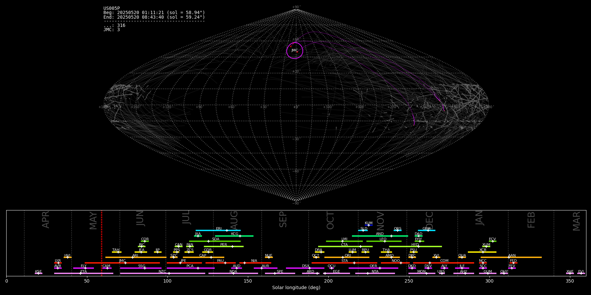Click the DAD shower label
Screen dimensions: 591x295
418,234
